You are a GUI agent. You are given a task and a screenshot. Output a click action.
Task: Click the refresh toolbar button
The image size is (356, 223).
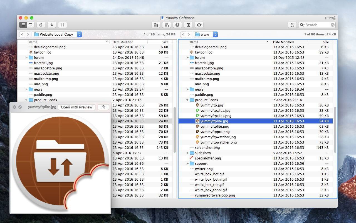41,25
